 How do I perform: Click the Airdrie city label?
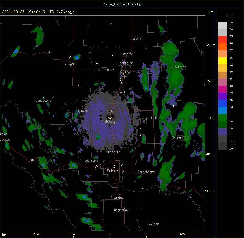(x=114, y=152)
